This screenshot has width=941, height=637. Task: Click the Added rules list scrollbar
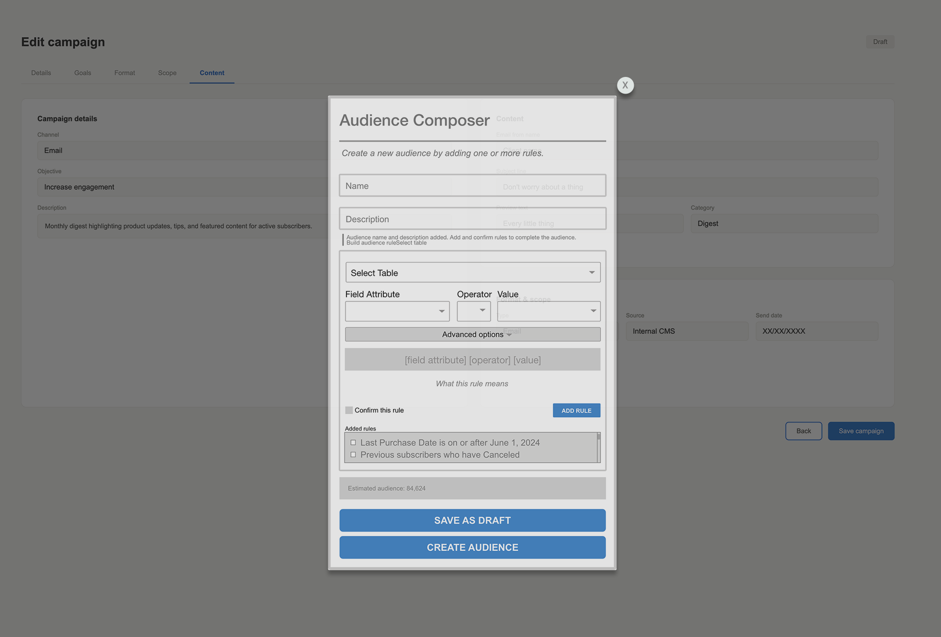coord(598,447)
